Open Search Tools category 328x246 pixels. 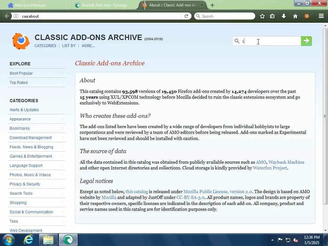[37, 193]
